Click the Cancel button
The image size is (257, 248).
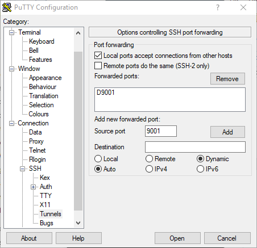point(227,238)
